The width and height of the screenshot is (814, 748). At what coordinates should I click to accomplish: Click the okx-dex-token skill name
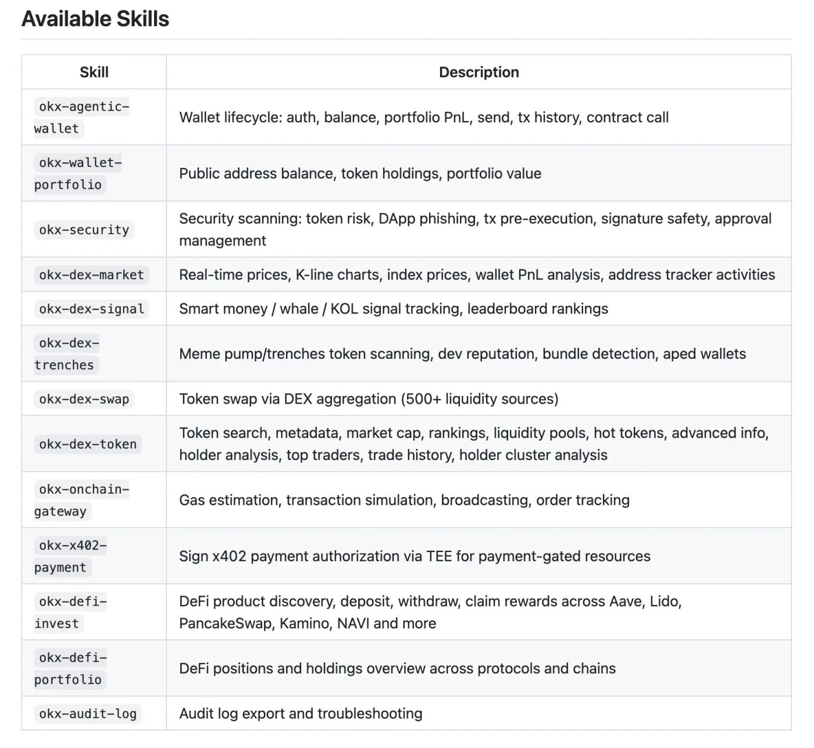88,444
